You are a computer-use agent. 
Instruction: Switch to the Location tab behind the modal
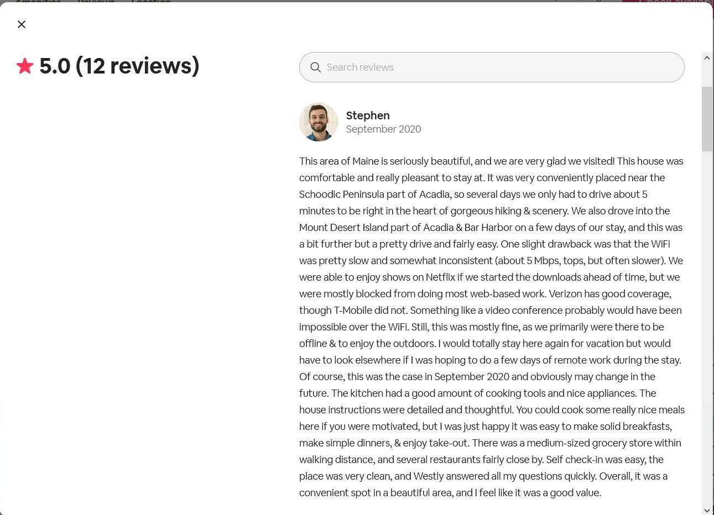click(151, 2)
